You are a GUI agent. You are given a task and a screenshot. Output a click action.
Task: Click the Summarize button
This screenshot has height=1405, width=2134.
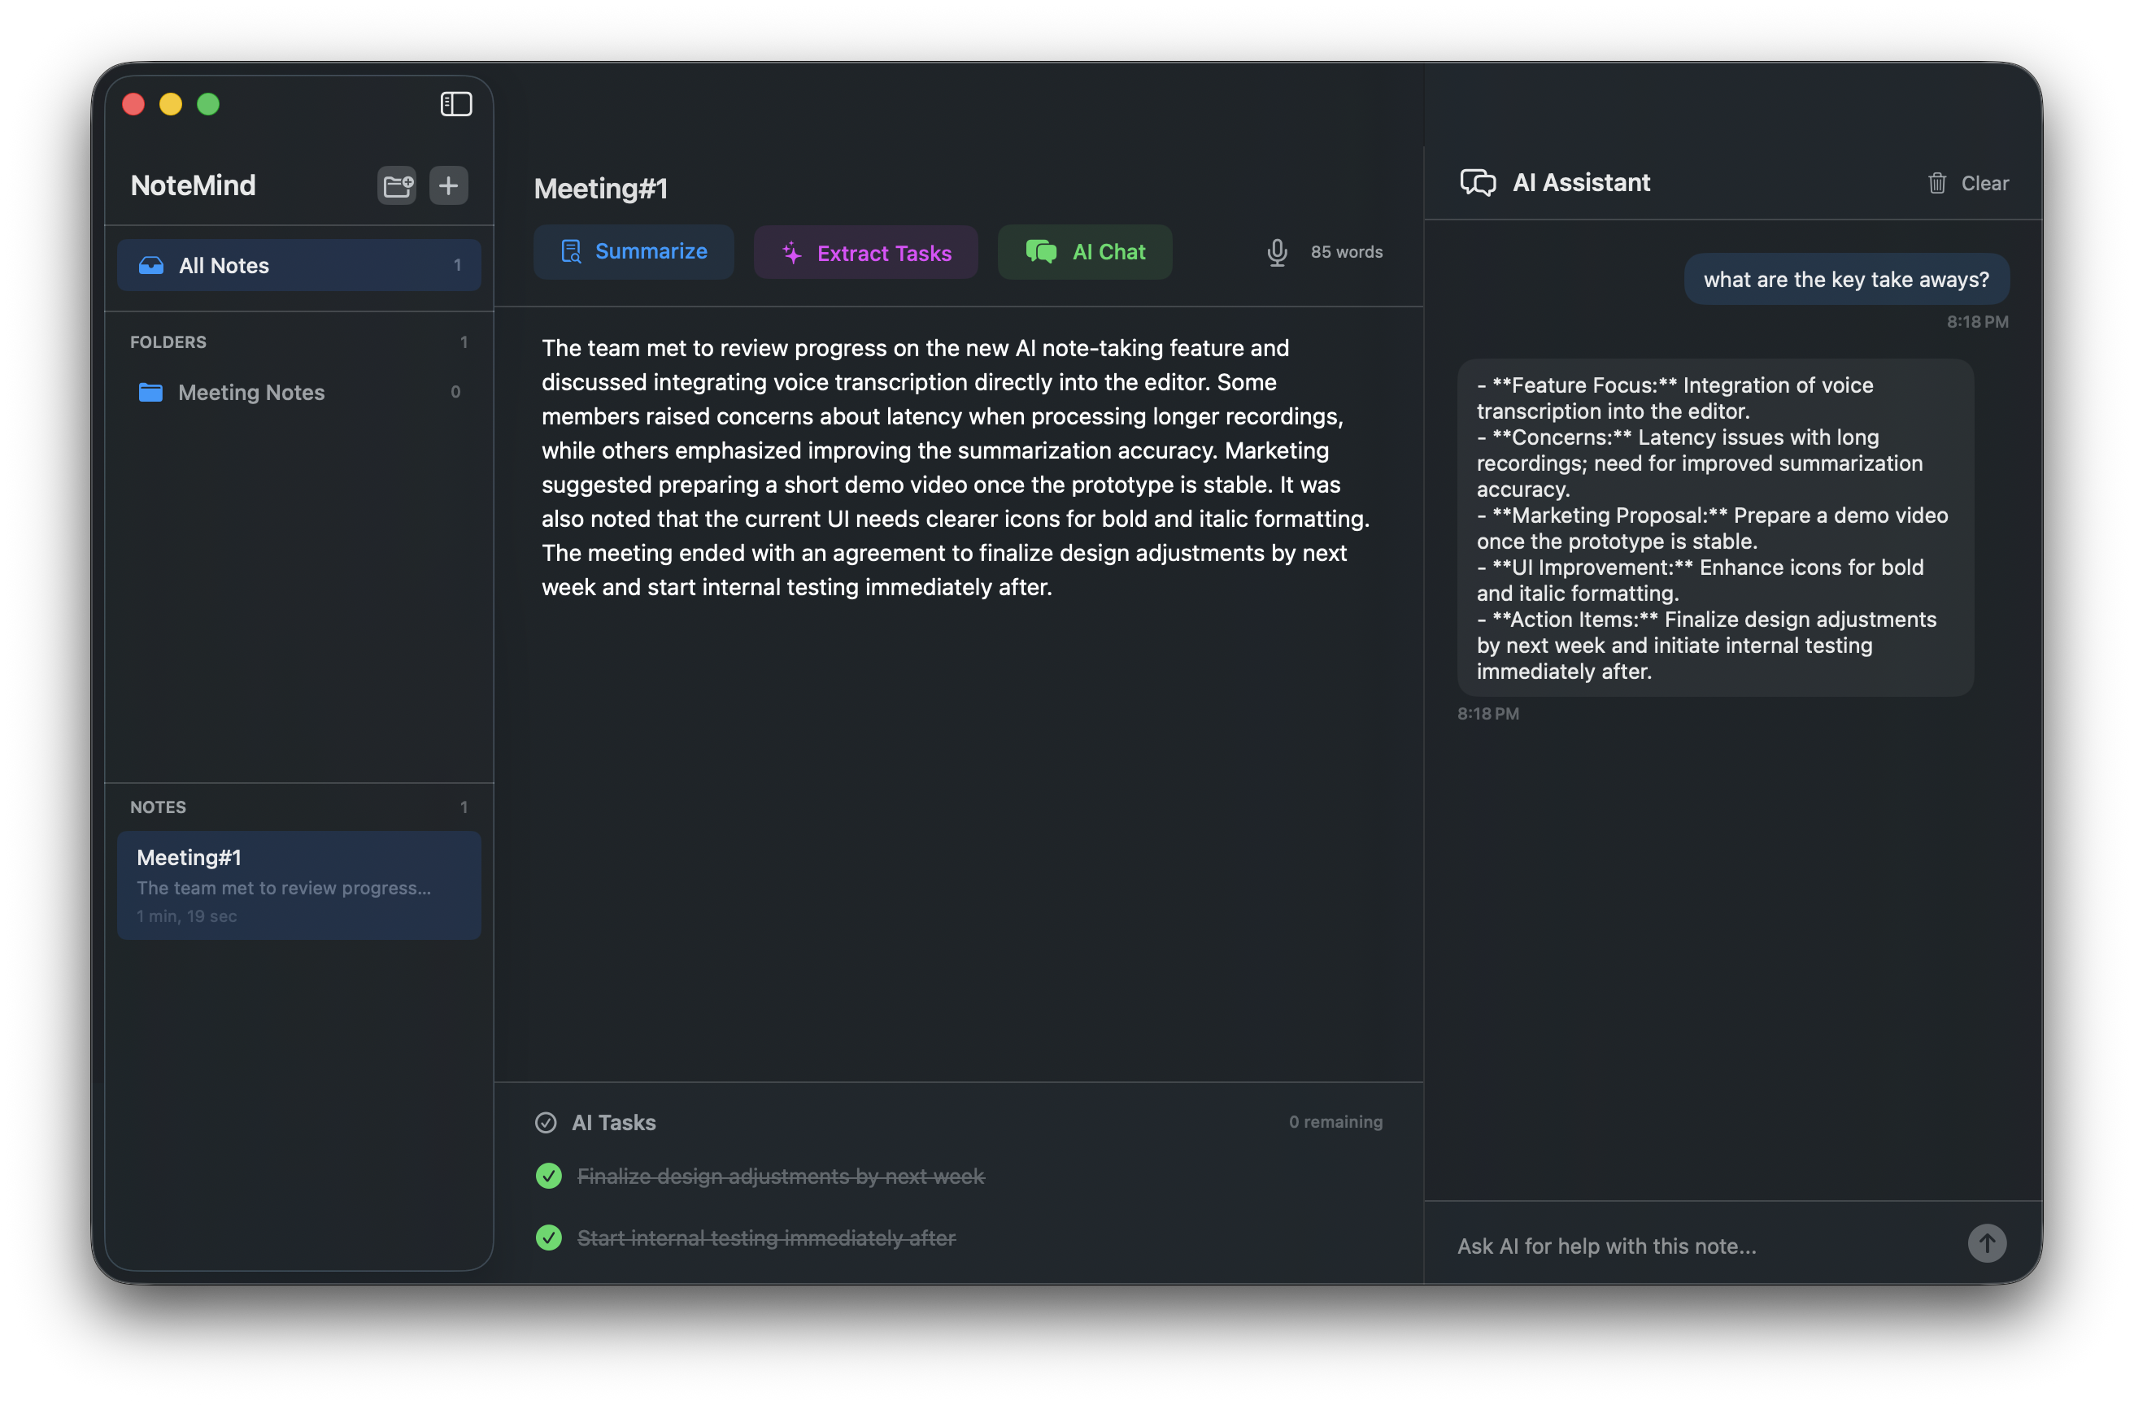pyautogui.click(x=633, y=252)
